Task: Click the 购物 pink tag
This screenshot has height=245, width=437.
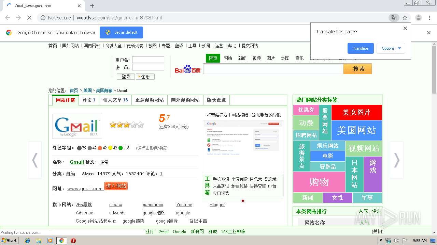Action: [319, 182]
